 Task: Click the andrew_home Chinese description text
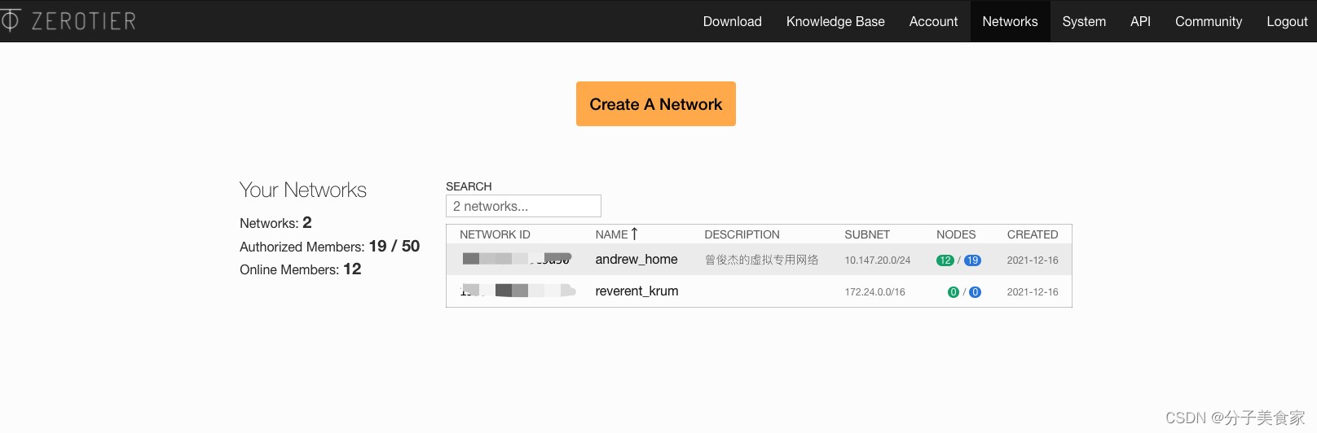click(x=761, y=260)
